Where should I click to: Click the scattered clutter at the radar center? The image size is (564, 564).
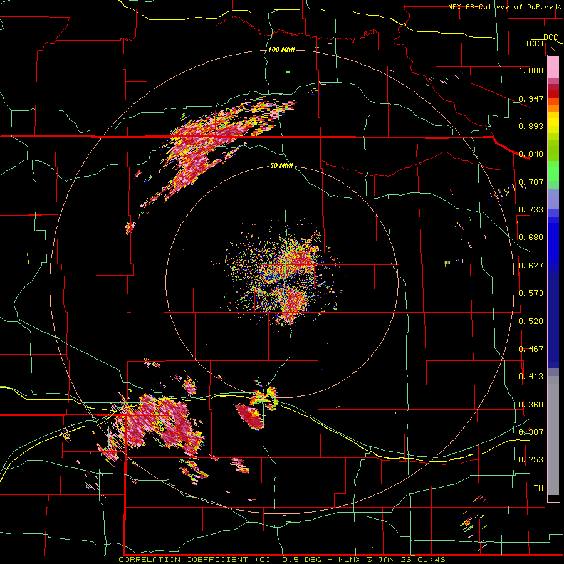coord(284,275)
